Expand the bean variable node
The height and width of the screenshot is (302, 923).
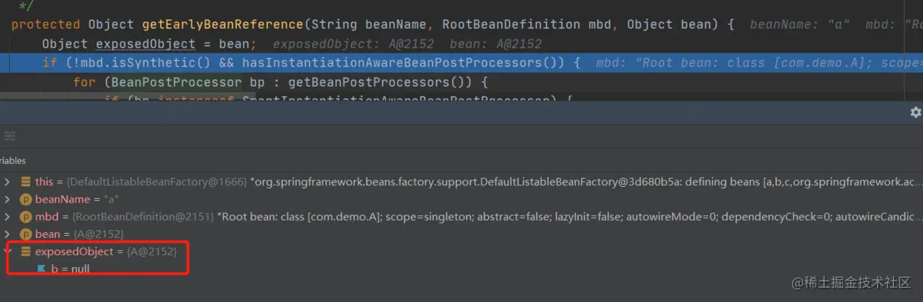[7, 234]
